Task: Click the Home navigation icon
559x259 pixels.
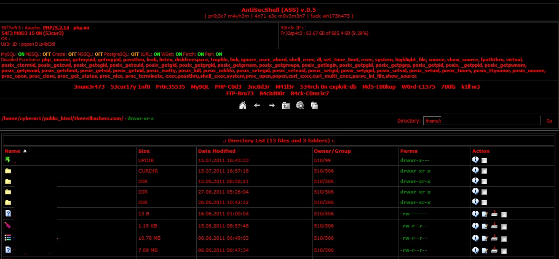Action: (x=243, y=105)
